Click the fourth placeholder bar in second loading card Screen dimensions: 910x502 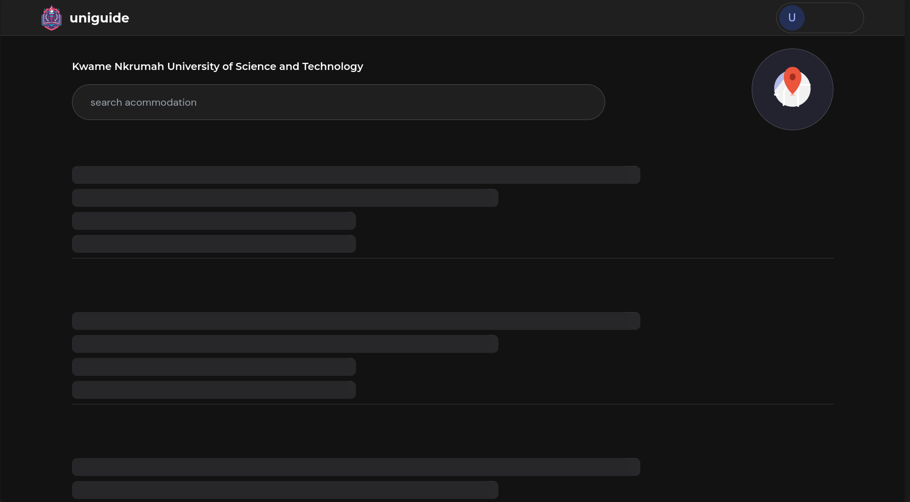click(x=213, y=390)
